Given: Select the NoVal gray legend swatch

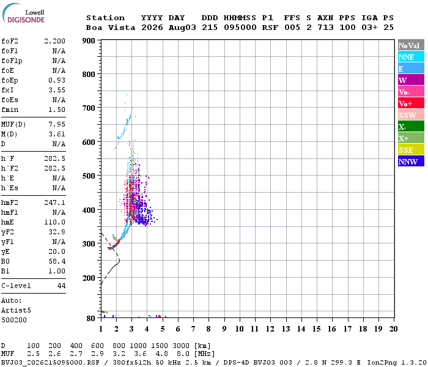Looking at the screenshot, I should pyautogui.click(x=411, y=45).
